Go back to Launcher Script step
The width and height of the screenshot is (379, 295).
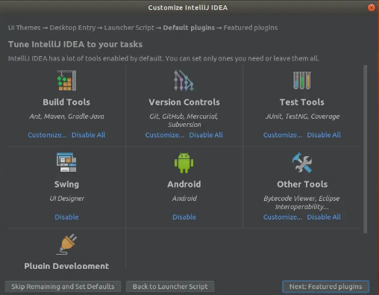coord(170,287)
